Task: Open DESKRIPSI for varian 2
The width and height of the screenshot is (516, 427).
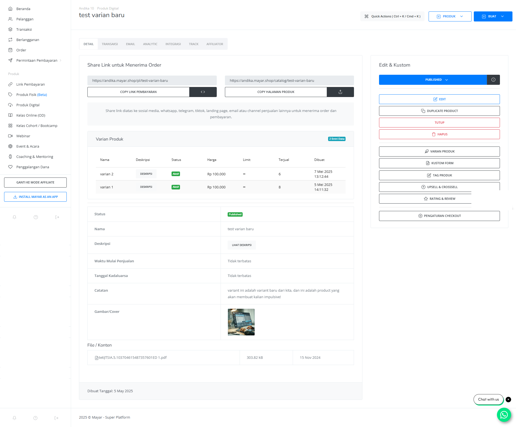Action: [x=146, y=174]
